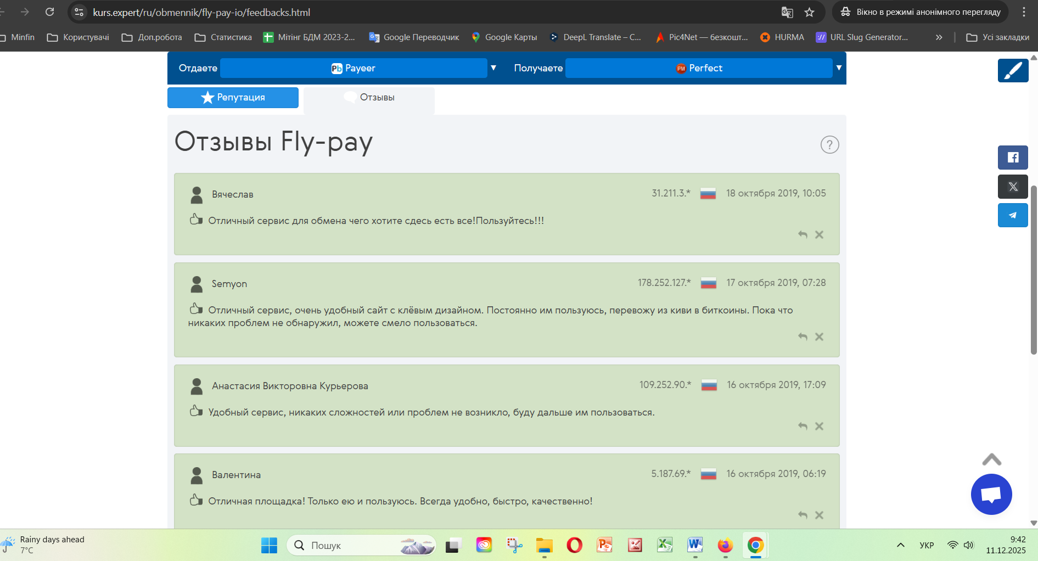Reply to Вячеслав's review

click(803, 234)
